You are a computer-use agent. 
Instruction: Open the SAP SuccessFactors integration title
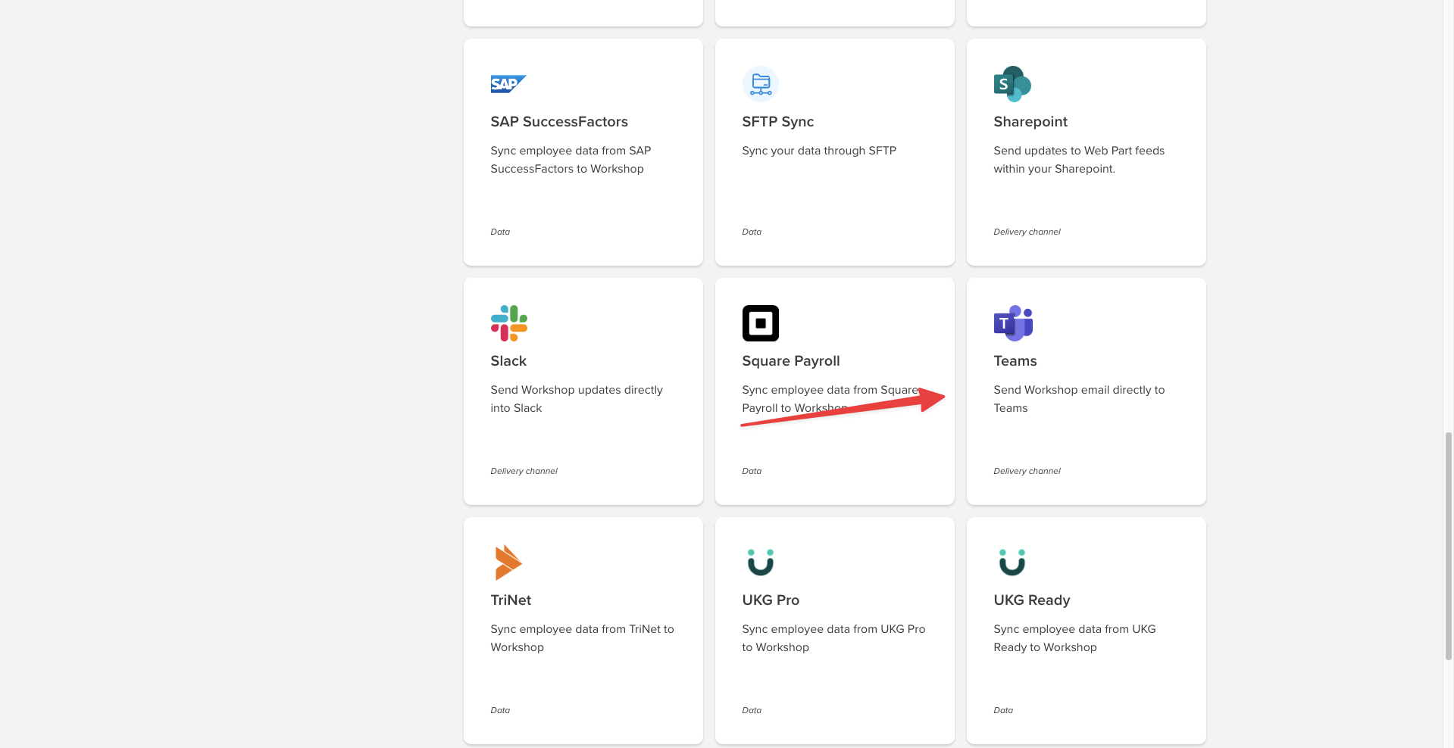pos(559,122)
